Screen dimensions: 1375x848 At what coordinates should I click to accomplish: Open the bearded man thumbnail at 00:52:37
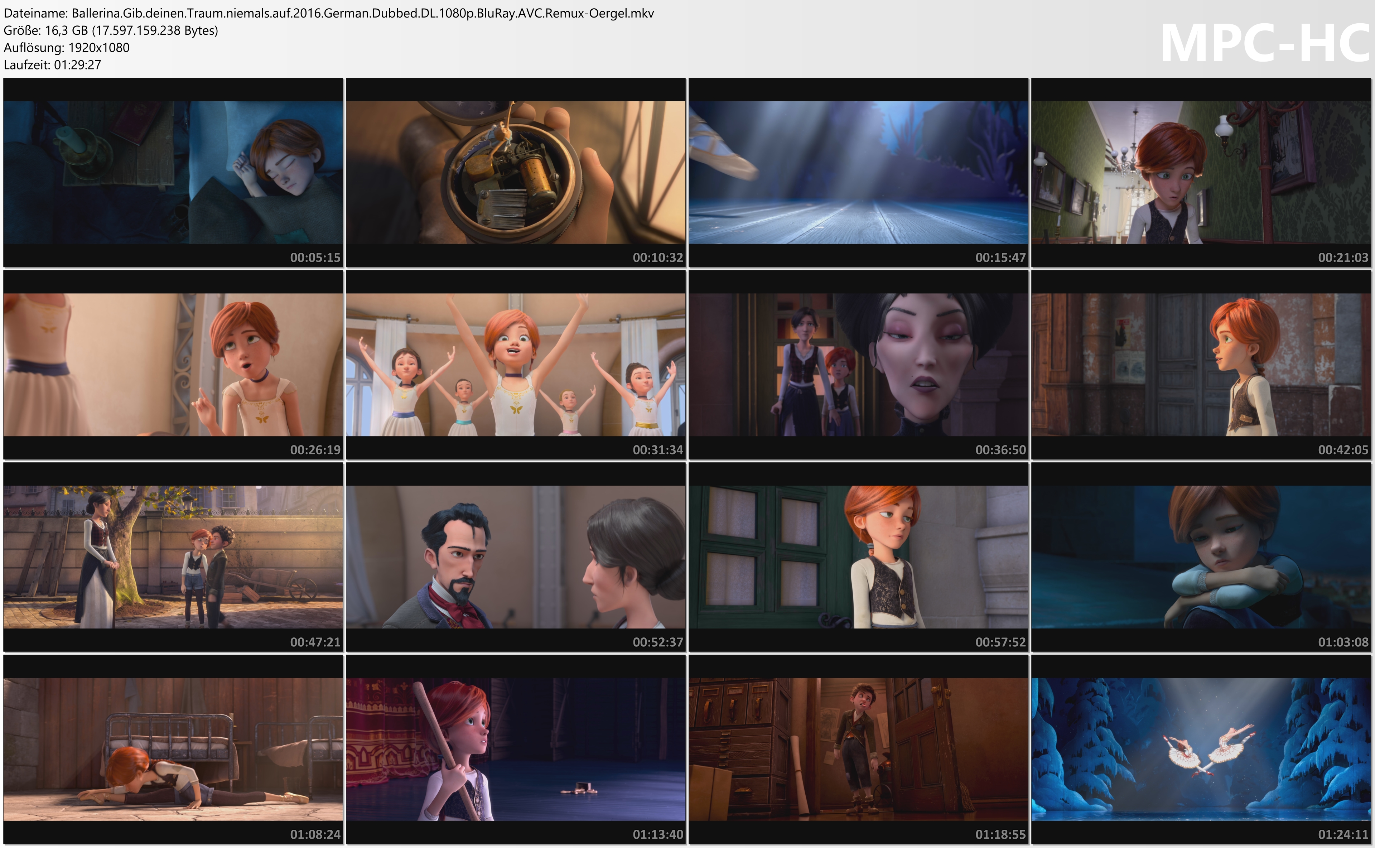[515, 557]
